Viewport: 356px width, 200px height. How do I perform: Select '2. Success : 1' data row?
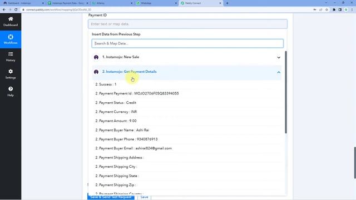(187, 84)
